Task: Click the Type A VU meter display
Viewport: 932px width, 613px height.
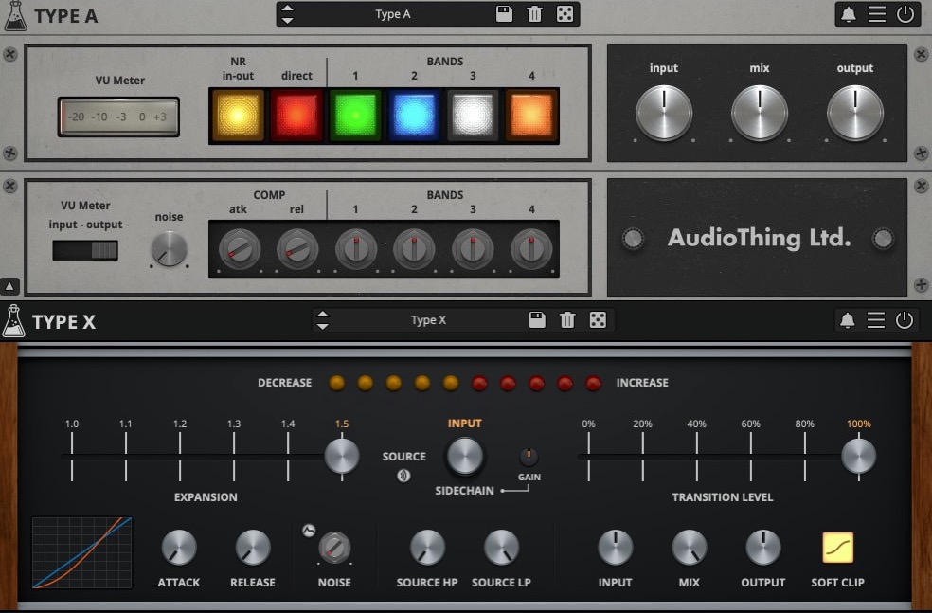Action: 119,117
